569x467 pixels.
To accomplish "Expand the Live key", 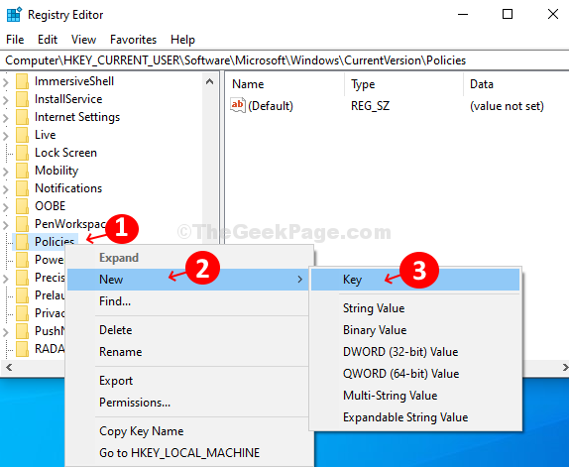I will [x=5, y=136].
